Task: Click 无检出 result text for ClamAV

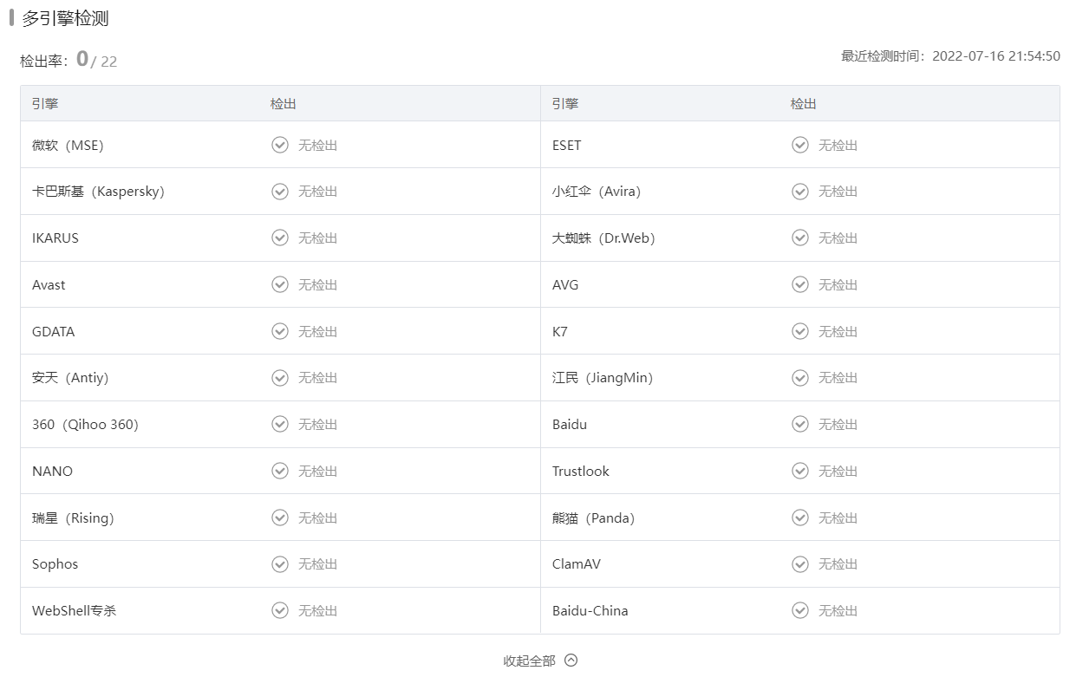Action: tap(838, 564)
